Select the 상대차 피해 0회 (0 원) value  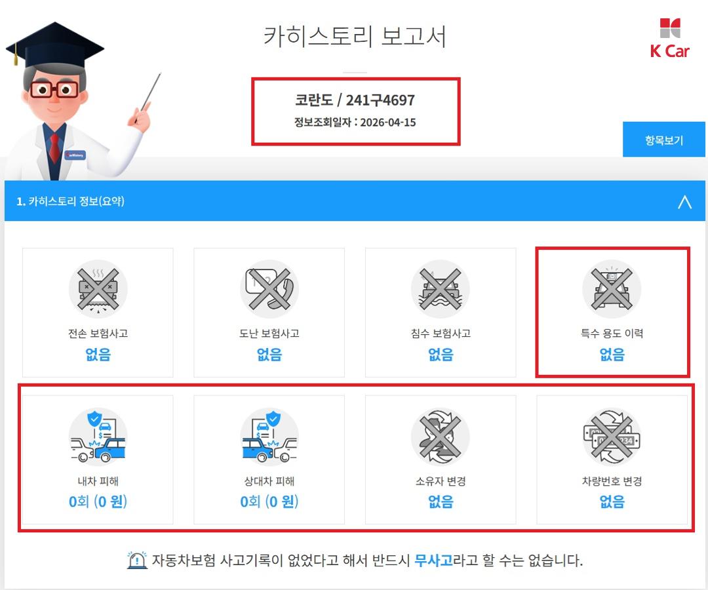point(269,501)
